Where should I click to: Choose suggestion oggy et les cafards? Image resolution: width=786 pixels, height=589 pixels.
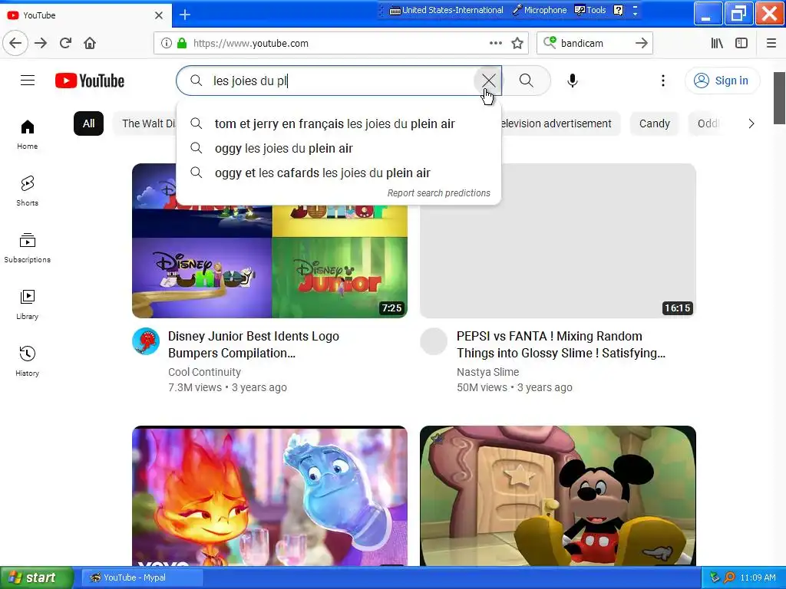click(x=339, y=173)
